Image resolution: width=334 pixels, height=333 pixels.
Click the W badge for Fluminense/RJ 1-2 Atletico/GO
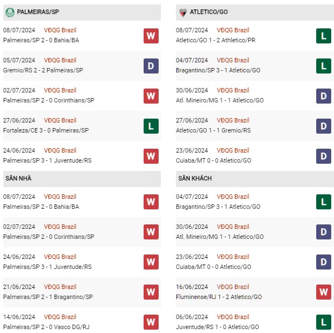tap(323, 292)
